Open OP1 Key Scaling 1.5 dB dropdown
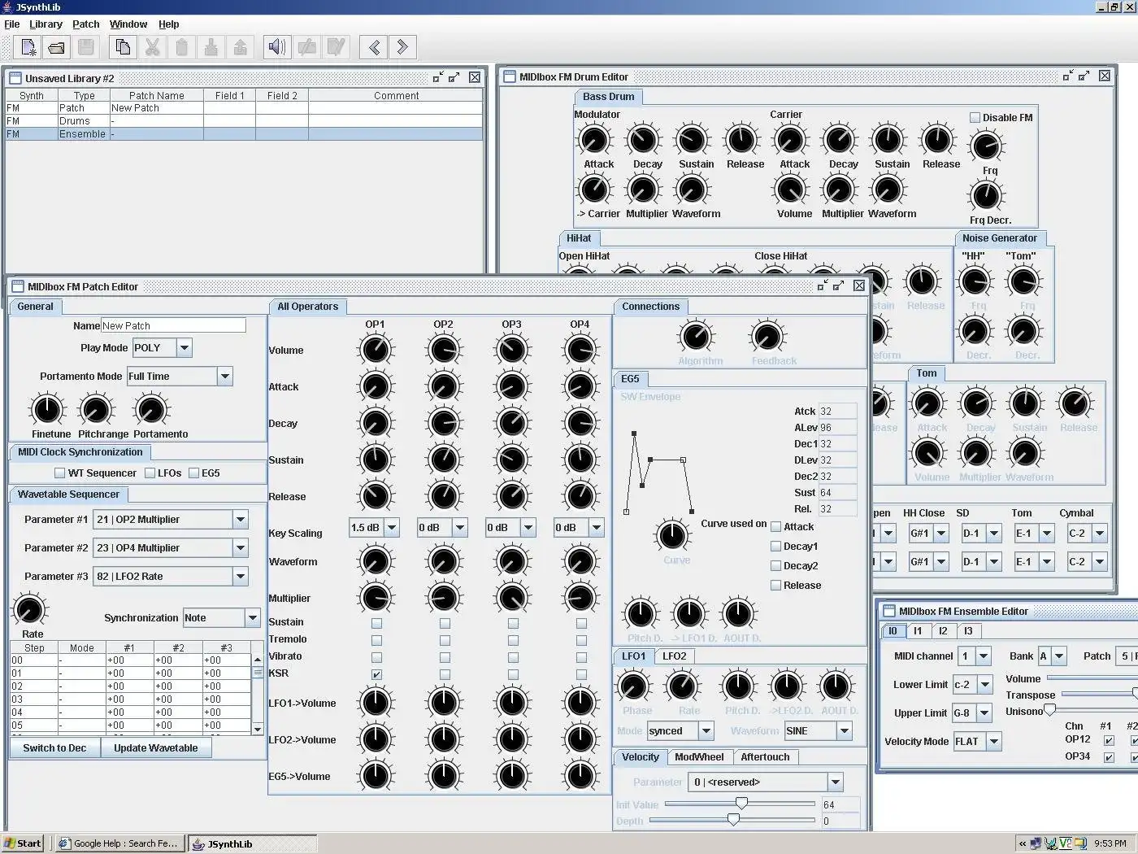Image resolution: width=1138 pixels, height=854 pixels. [392, 528]
